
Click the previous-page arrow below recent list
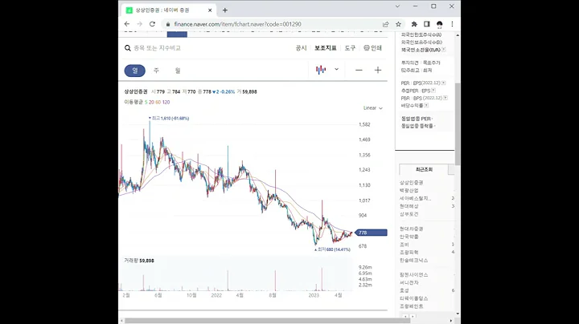[x=405, y=316]
